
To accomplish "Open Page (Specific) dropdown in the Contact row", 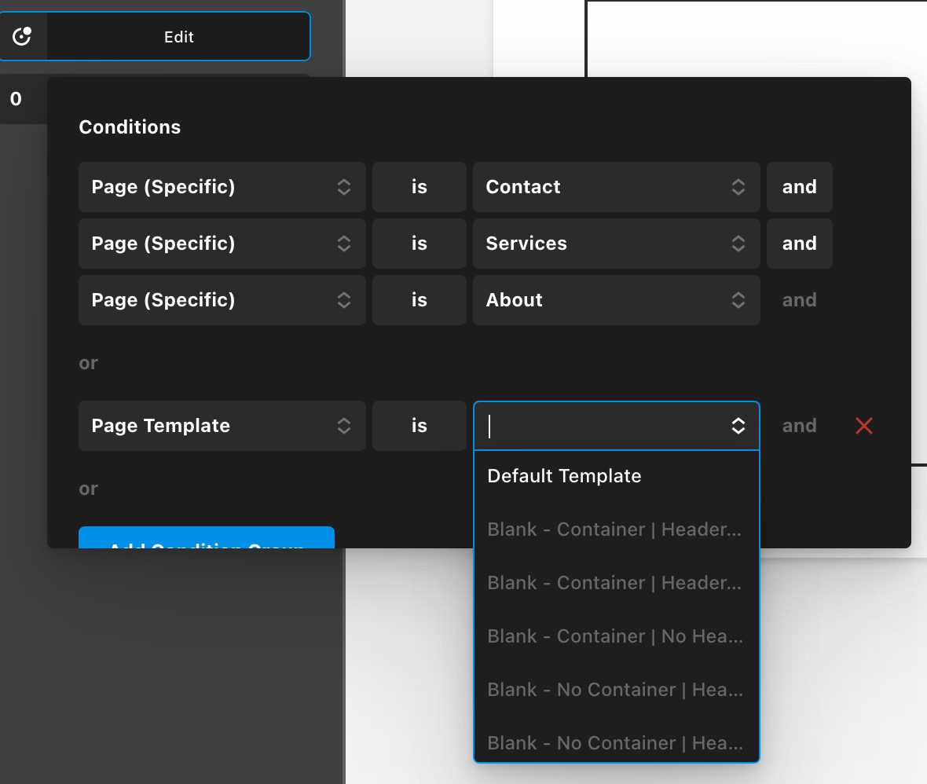I will pyautogui.click(x=222, y=187).
